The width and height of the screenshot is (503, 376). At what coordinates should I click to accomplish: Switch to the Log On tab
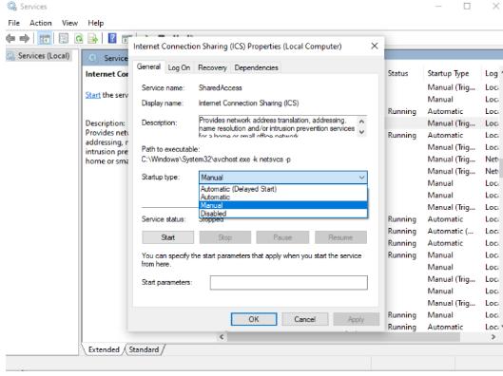tap(179, 68)
